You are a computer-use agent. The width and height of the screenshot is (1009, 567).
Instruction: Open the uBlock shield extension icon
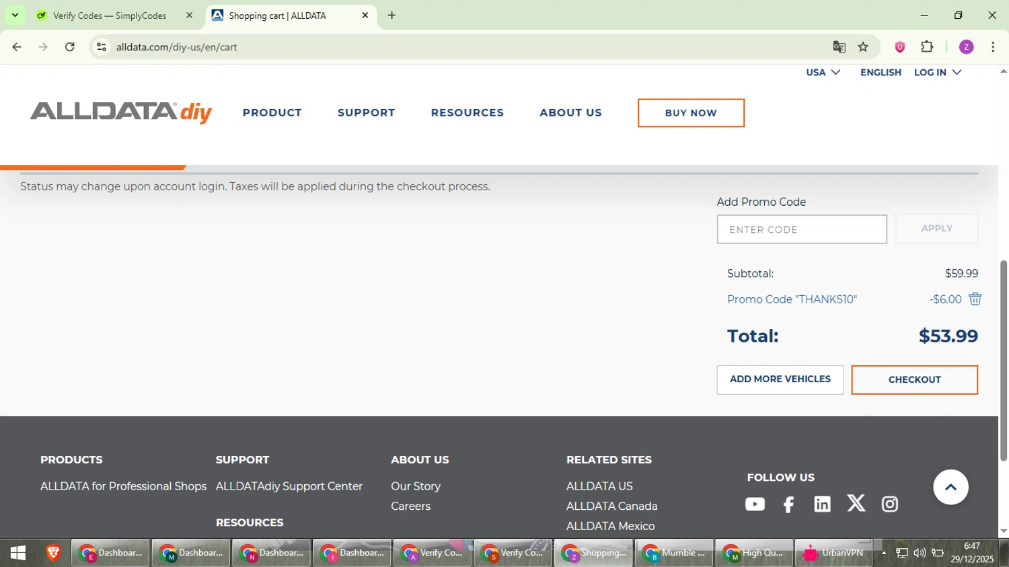(x=899, y=47)
